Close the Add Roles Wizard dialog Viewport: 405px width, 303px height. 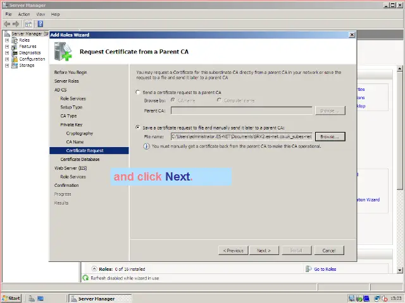point(352,35)
